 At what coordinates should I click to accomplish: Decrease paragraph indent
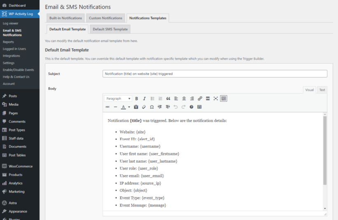pos(160,107)
